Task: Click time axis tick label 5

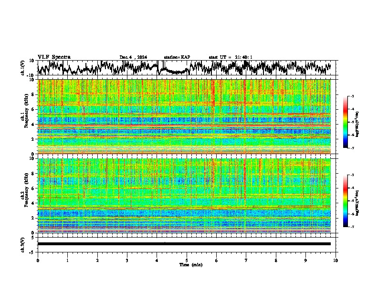Action: pos(187,261)
